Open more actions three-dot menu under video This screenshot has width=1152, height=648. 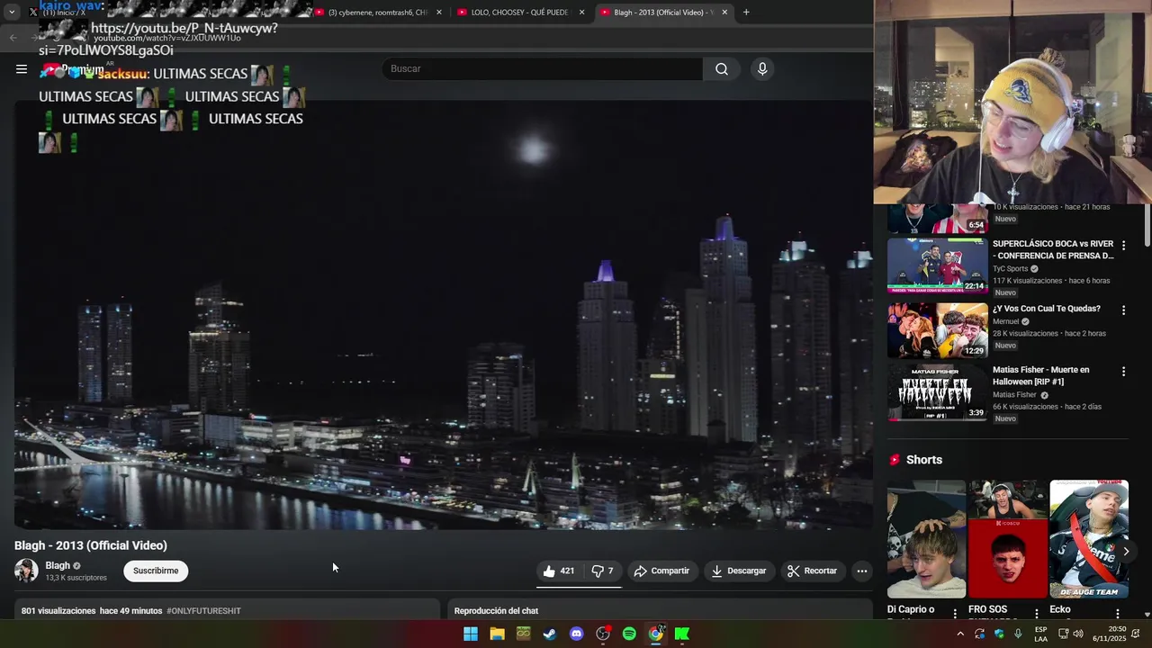(862, 571)
